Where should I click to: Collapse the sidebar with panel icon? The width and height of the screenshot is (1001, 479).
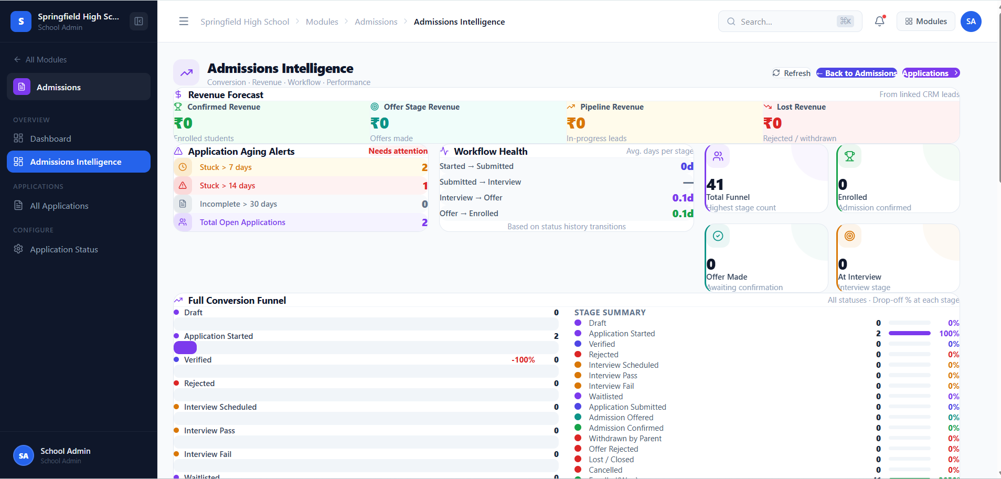139,22
